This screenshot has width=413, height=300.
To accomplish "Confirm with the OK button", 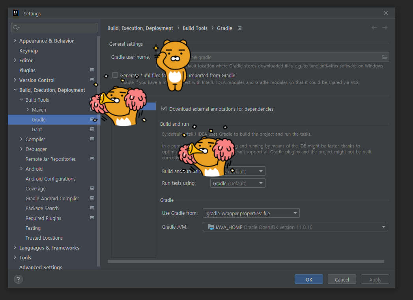I will [309, 279].
